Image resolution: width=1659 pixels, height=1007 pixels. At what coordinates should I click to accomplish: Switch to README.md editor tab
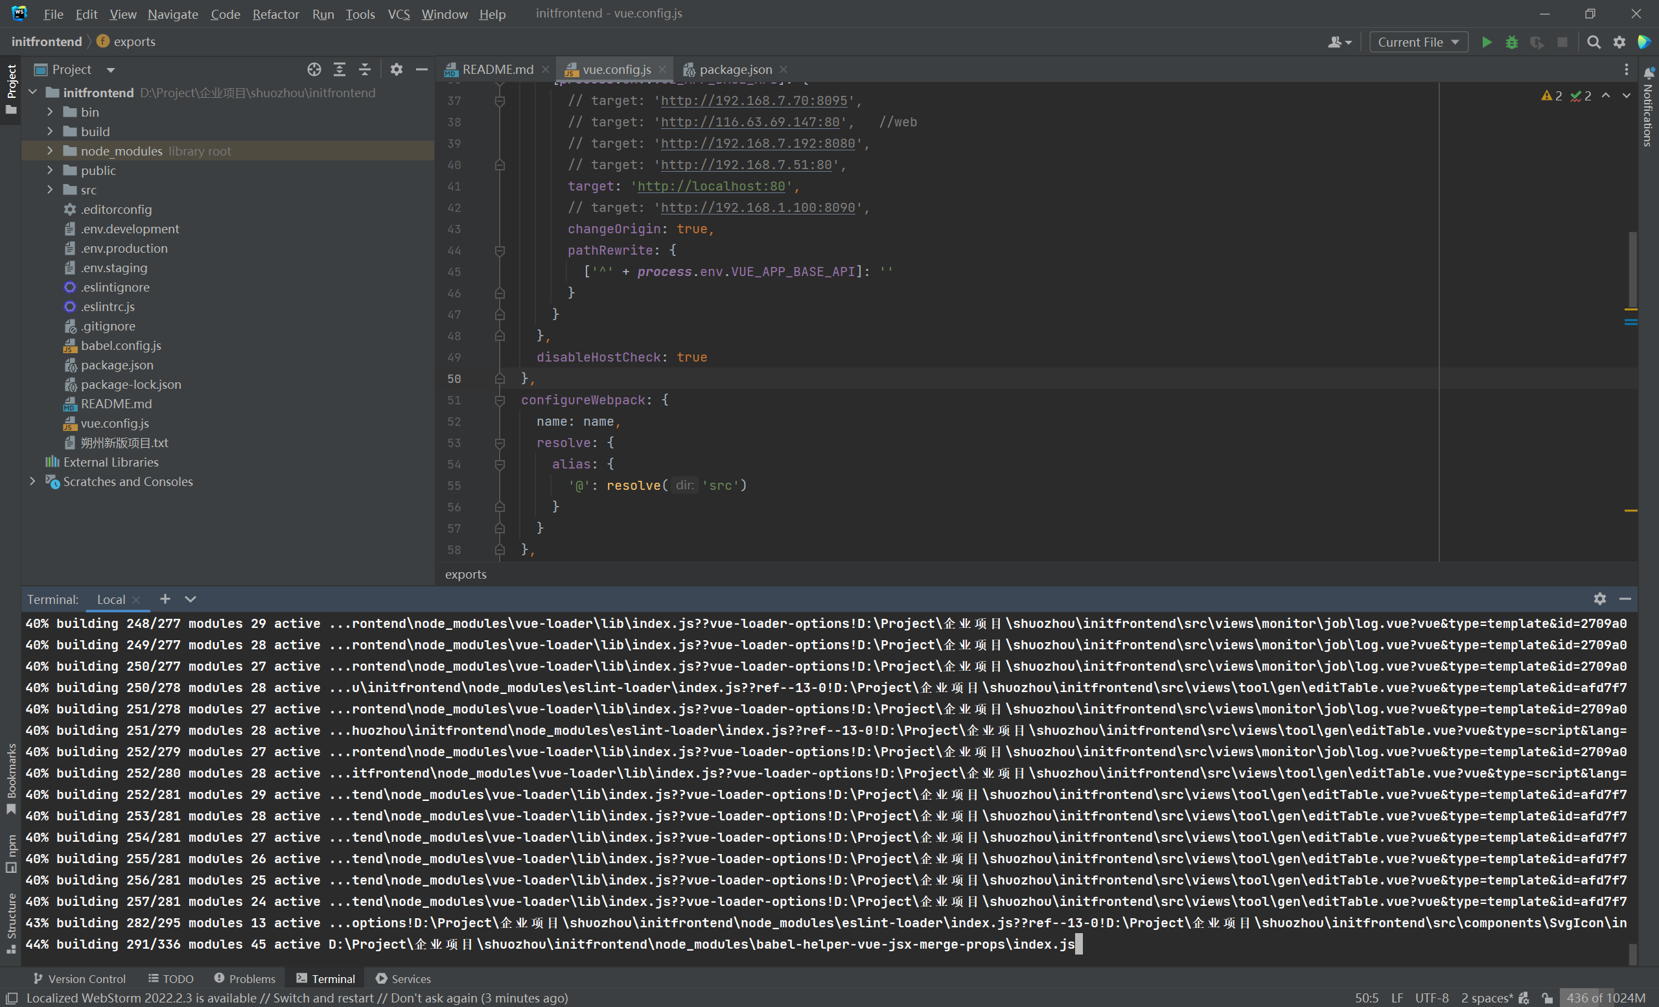pyautogui.click(x=497, y=69)
